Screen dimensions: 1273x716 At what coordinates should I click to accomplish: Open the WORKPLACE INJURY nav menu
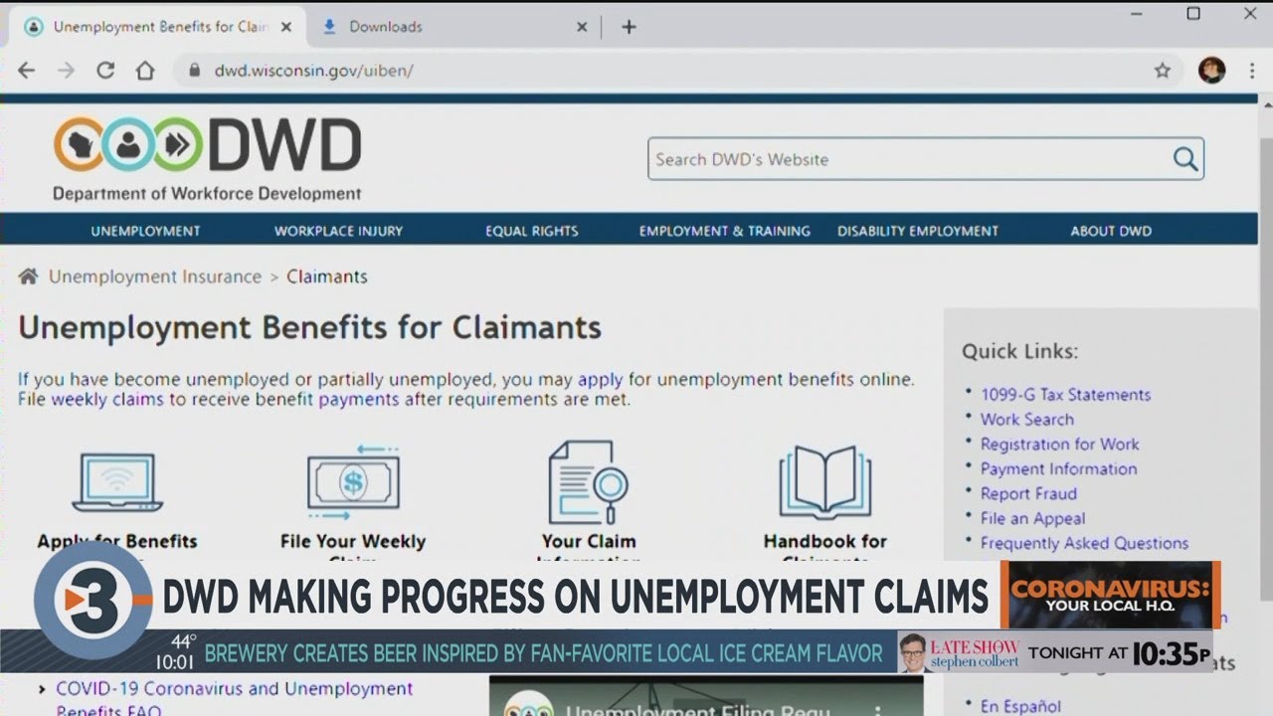click(338, 231)
